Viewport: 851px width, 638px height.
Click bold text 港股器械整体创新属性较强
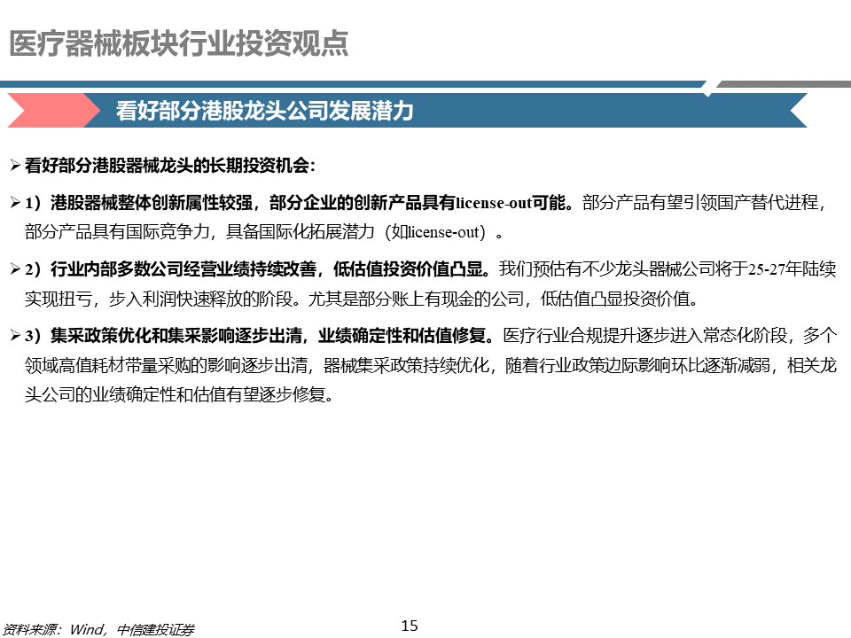click(152, 203)
